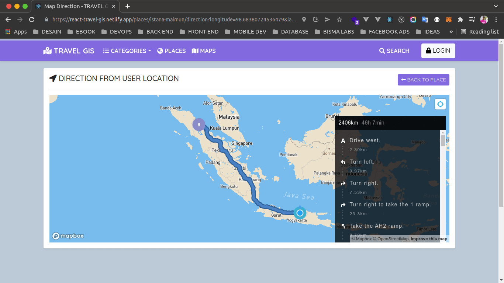This screenshot has width=504, height=283.
Task: Click the 2406km route summary header
Action: click(x=390, y=123)
